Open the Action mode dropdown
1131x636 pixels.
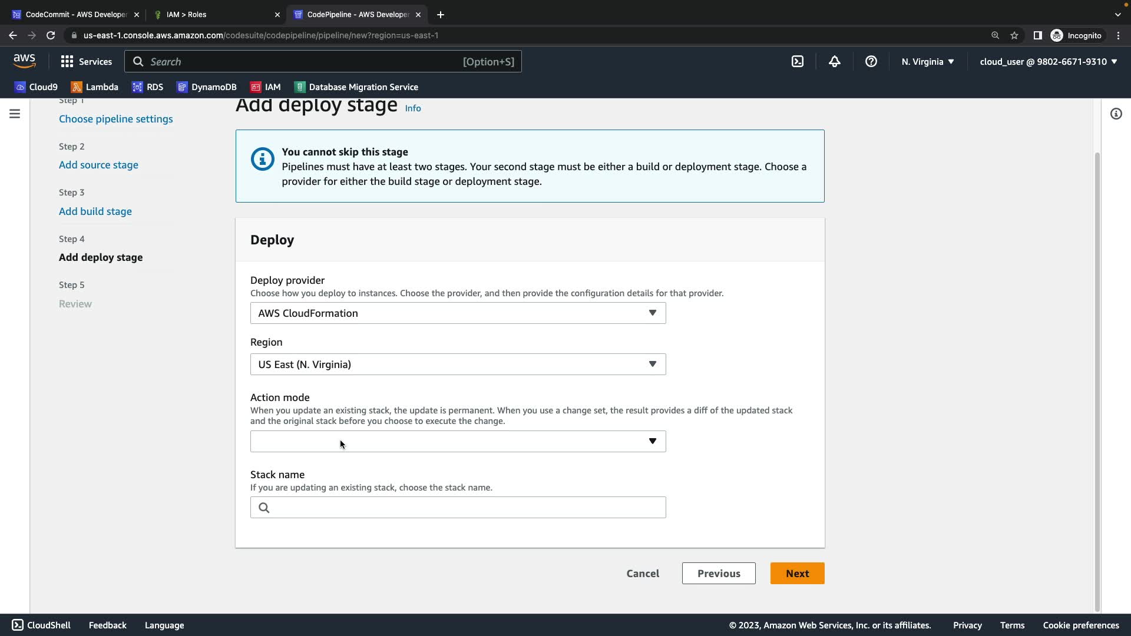(458, 441)
